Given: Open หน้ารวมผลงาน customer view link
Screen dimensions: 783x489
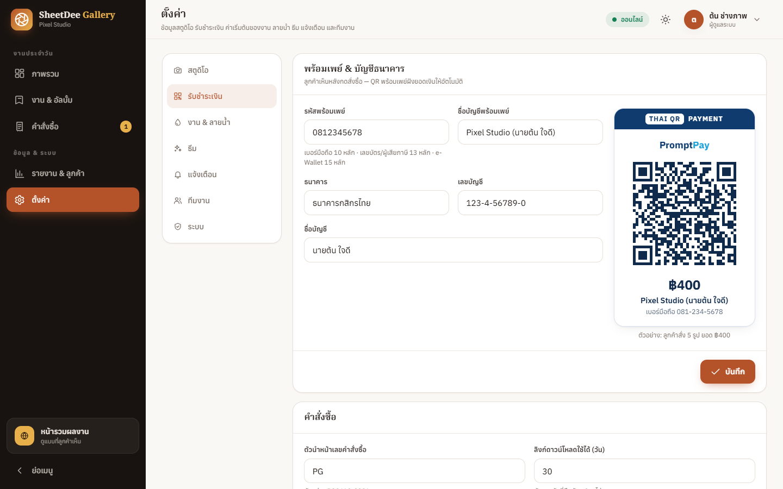Looking at the screenshot, I should [73, 436].
